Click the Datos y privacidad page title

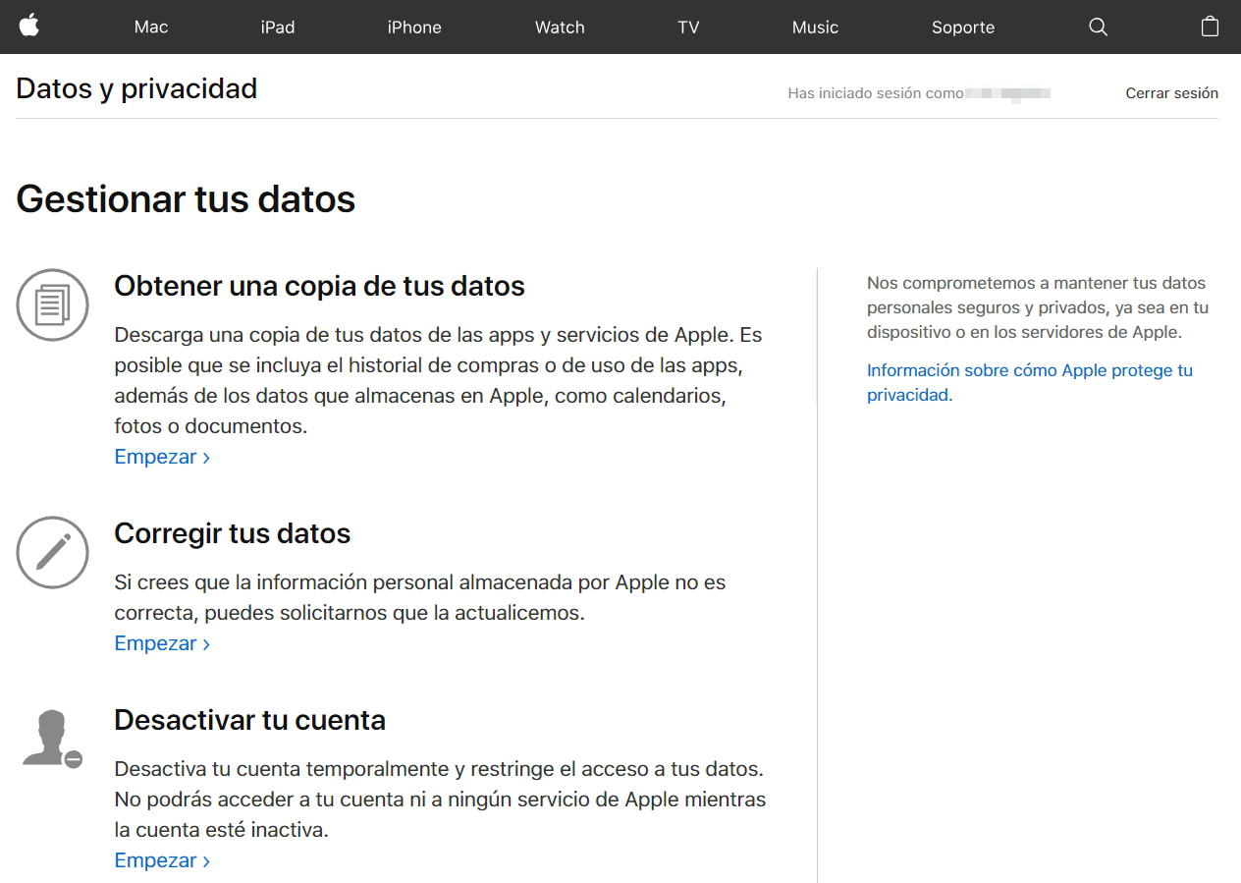(x=136, y=88)
